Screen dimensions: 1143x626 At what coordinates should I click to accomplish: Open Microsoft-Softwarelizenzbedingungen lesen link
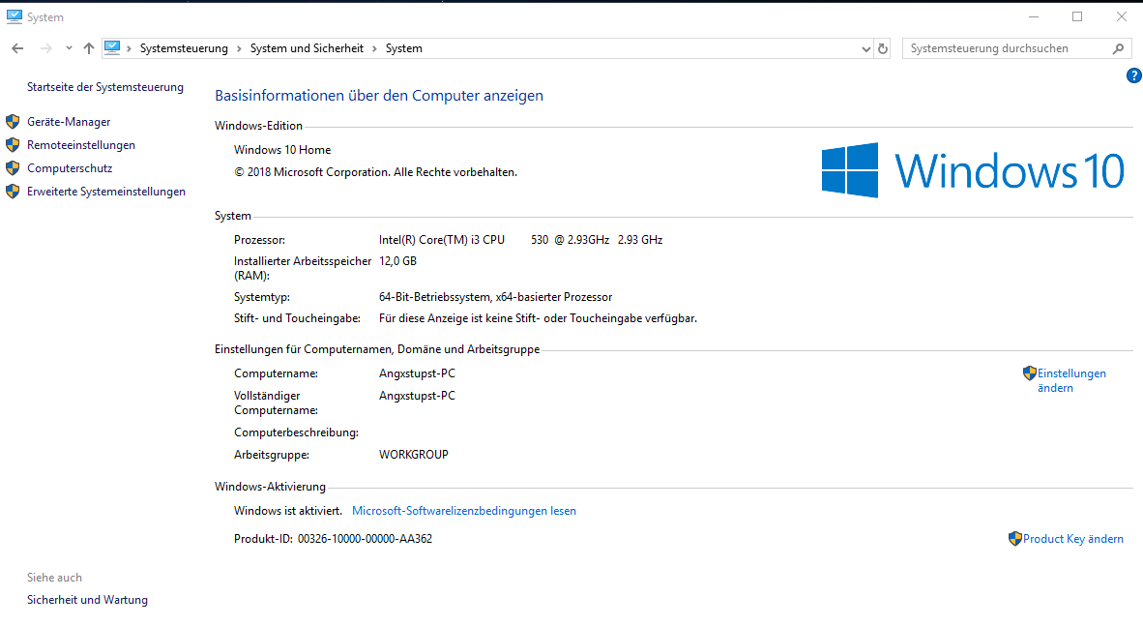463,511
